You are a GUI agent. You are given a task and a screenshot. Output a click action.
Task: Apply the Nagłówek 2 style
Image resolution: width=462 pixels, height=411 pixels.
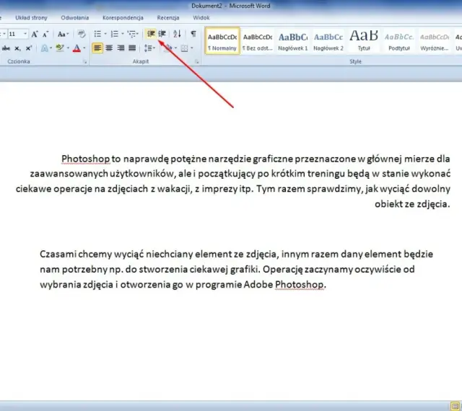pos(328,40)
